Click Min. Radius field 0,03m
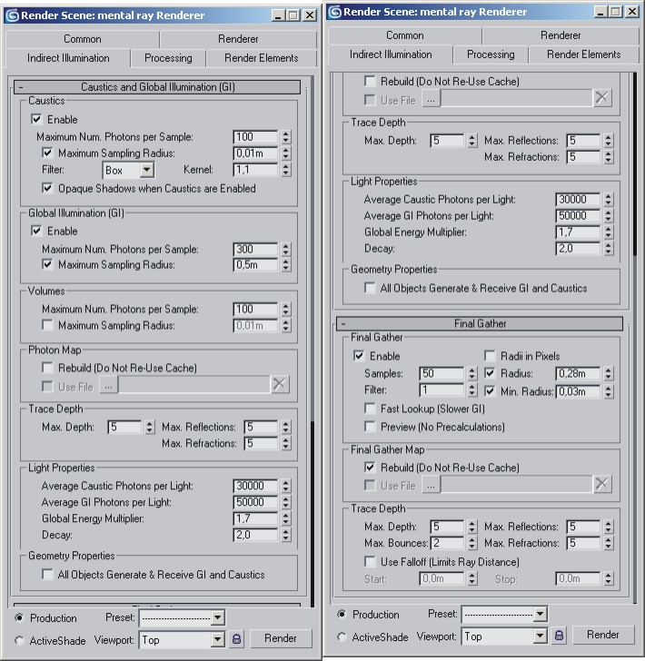 [x=578, y=391]
